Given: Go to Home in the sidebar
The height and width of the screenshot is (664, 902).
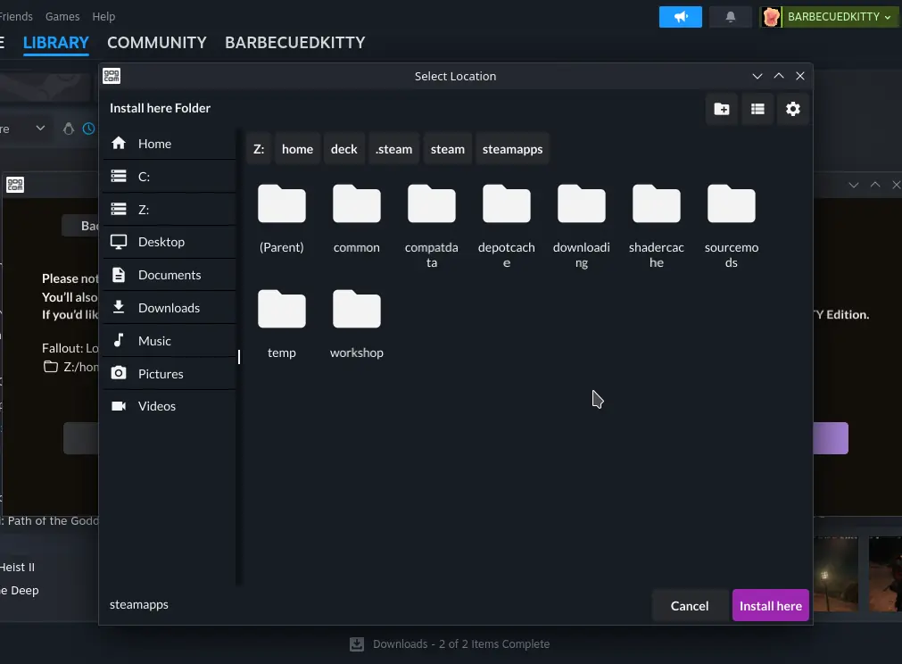Looking at the screenshot, I should [x=170, y=144].
